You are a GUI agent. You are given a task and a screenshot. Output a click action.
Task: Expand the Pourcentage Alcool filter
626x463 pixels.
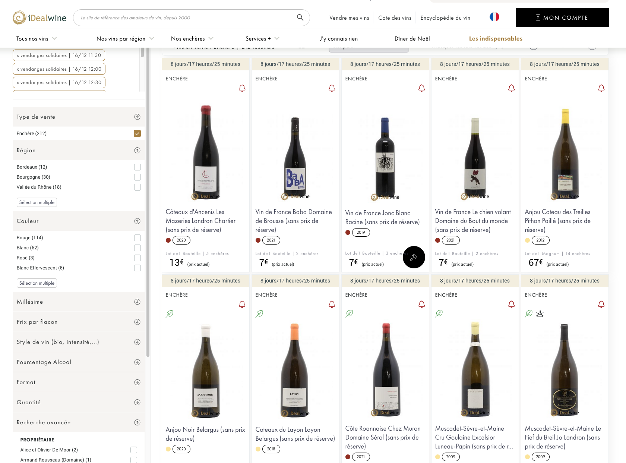coord(137,362)
